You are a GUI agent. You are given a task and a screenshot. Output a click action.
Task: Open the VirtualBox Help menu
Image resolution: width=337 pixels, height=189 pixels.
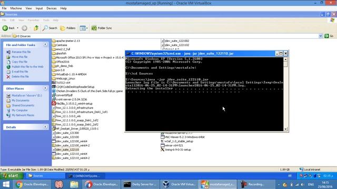pyautogui.click(x=63, y=8)
